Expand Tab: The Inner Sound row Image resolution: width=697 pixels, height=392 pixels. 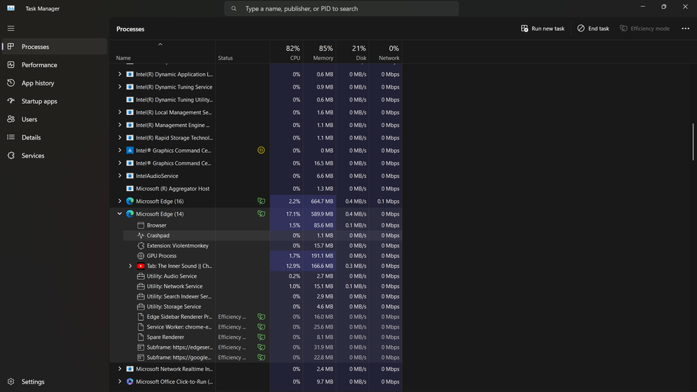(x=130, y=266)
